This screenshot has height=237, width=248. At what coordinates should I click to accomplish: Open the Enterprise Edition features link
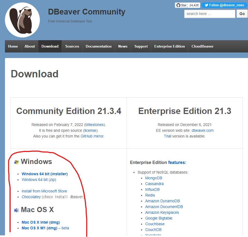pos(177,163)
